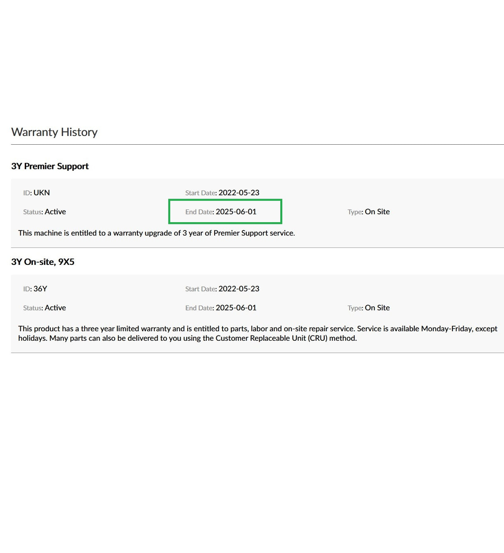Click Premier Support start date 2022-05-23
This screenshot has height=553, width=504.
(239, 193)
